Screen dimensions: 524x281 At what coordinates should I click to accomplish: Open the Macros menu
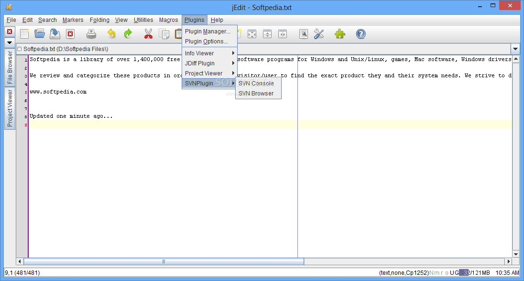[168, 20]
